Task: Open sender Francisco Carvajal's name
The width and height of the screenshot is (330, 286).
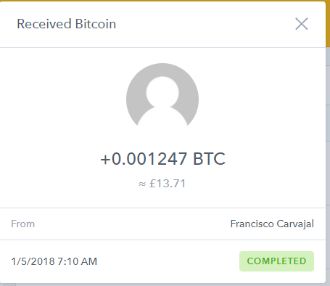Action: (272, 224)
